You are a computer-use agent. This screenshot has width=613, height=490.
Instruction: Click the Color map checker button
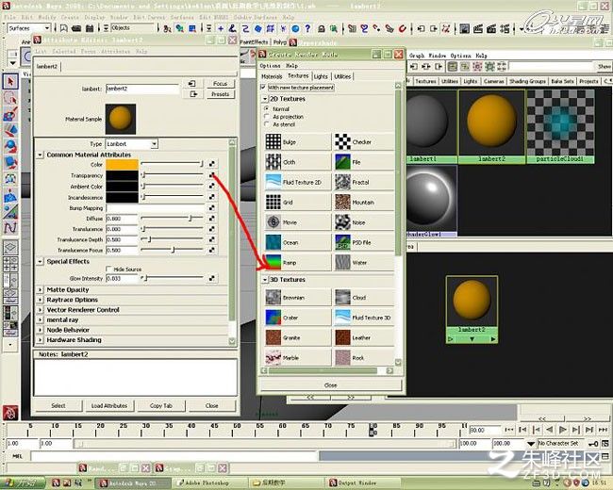click(211, 164)
